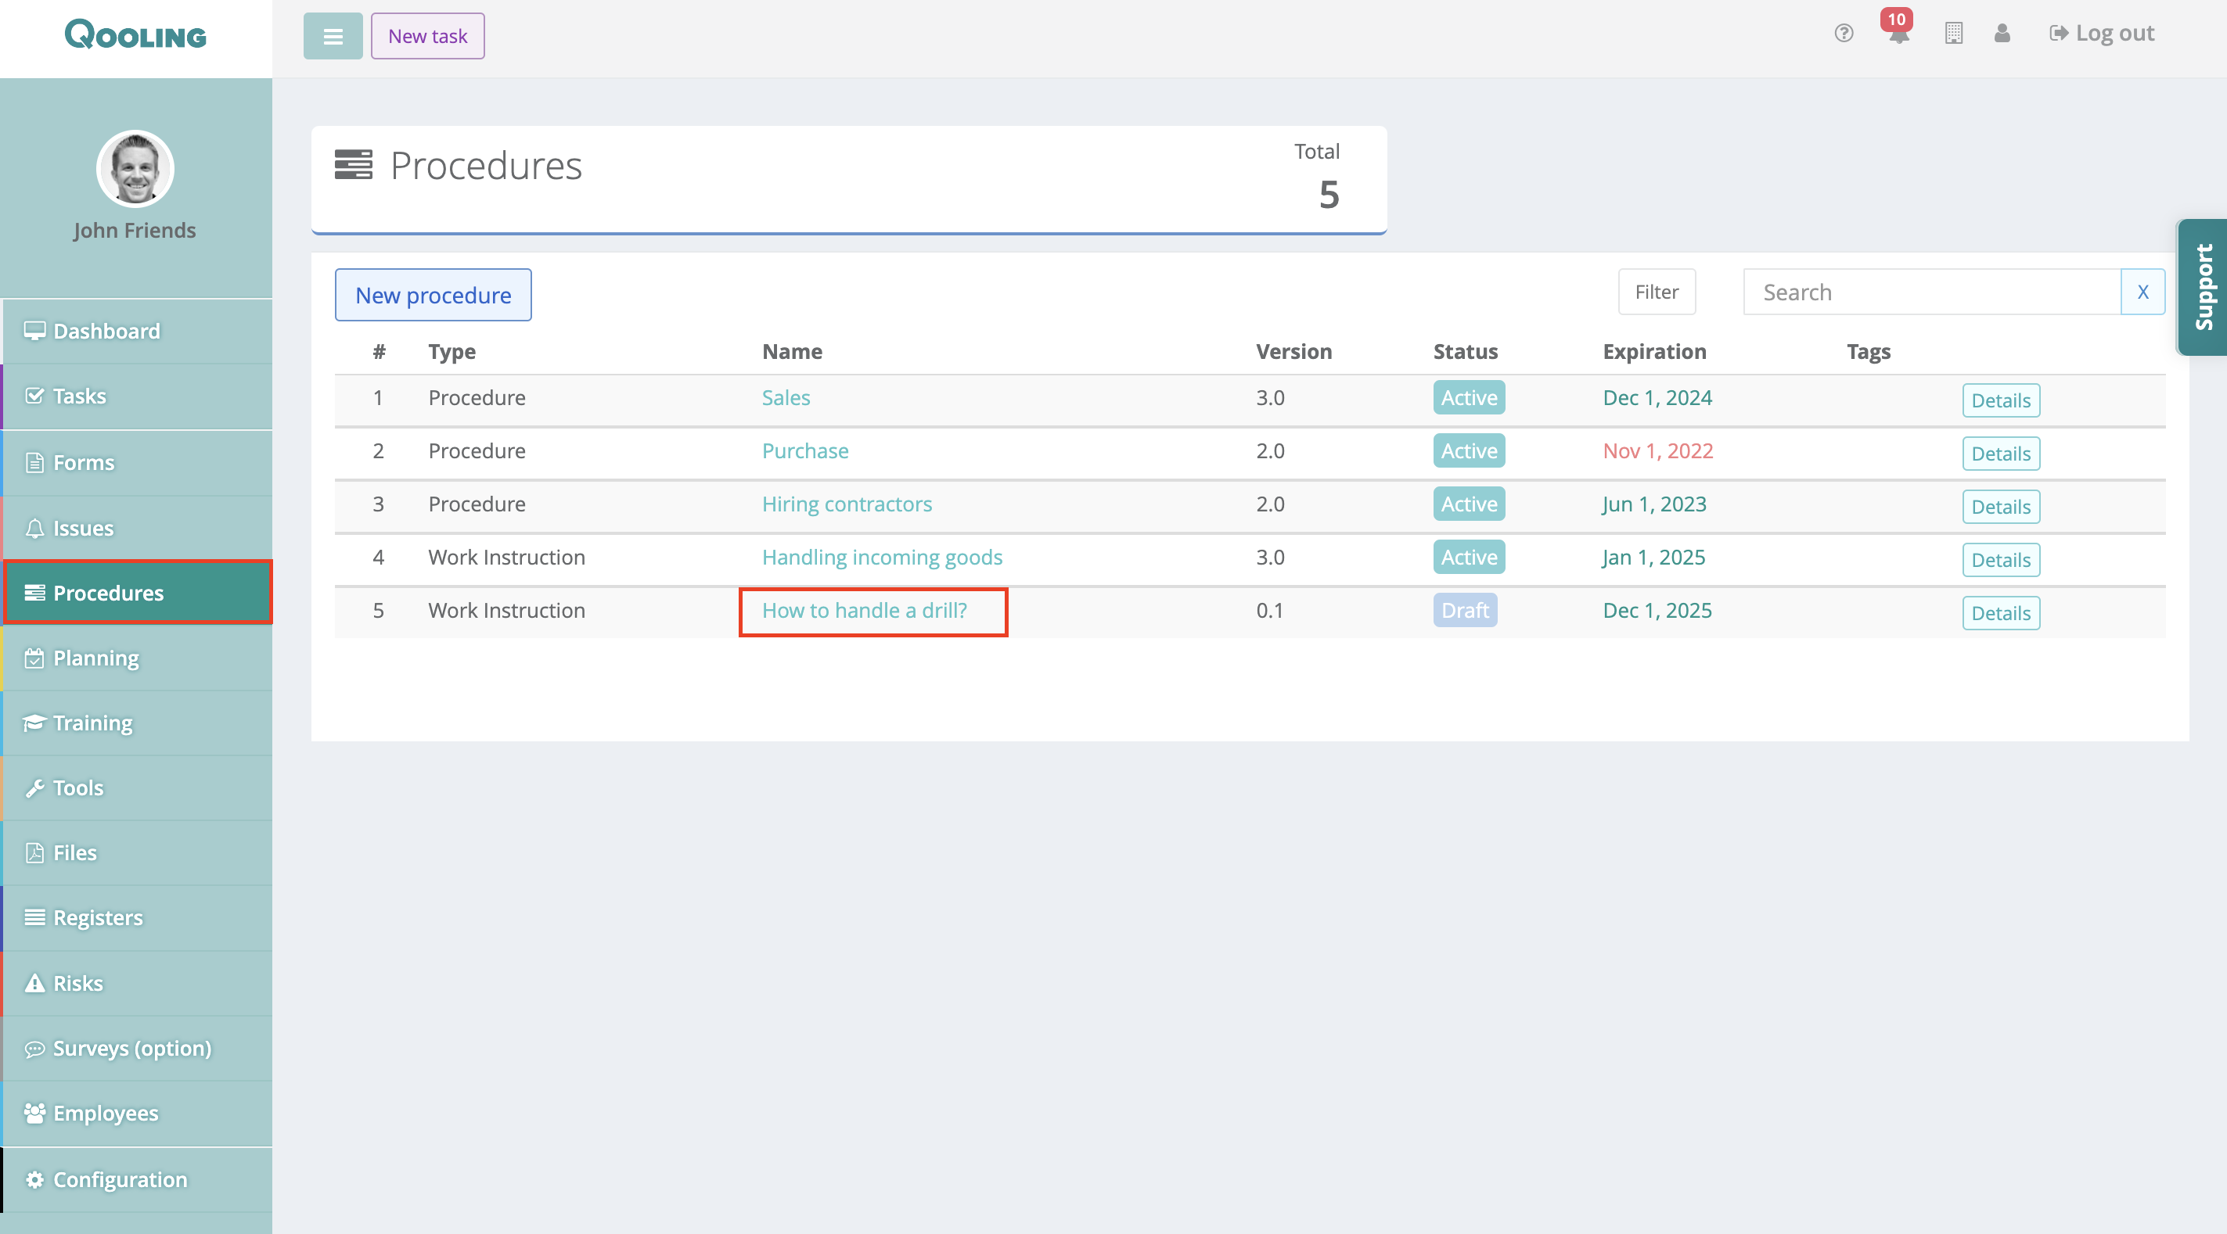
Task: Open Issues via the bell icon
Action: [x=34, y=528]
